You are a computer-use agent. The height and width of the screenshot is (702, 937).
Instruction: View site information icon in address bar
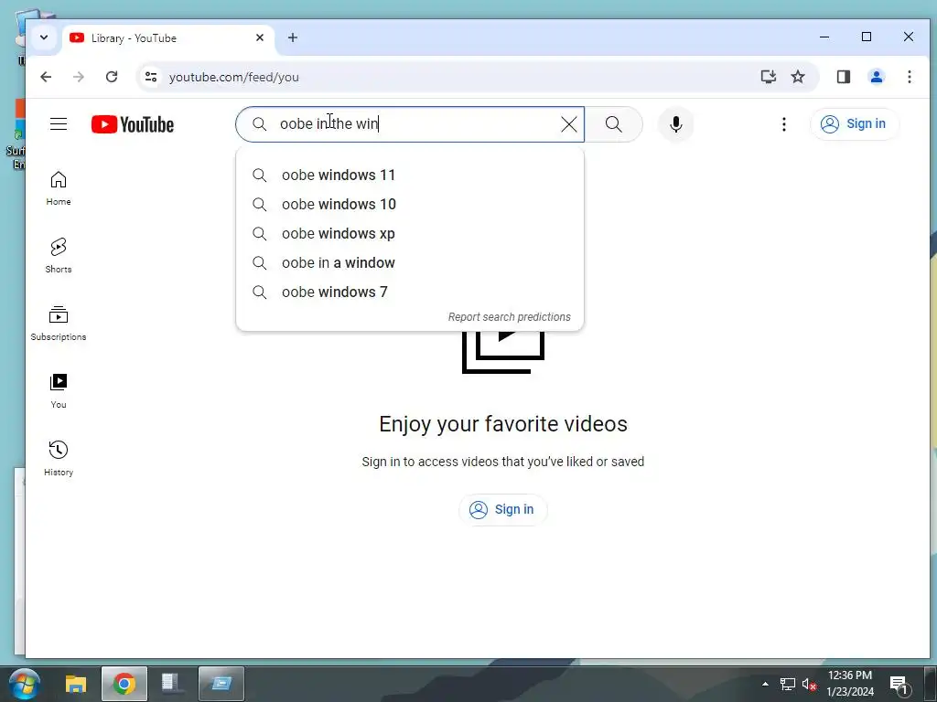pos(151,77)
